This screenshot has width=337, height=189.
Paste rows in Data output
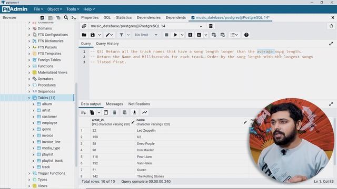106,112
